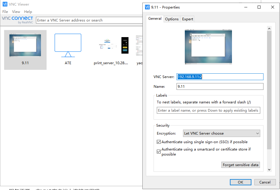Click the preview thumbnail in Properties dialog
Screen dimensions: 280x190
click(x=208, y=47)
